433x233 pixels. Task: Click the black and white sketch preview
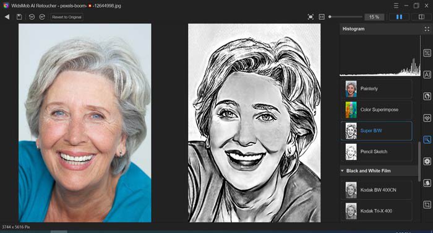254,123
